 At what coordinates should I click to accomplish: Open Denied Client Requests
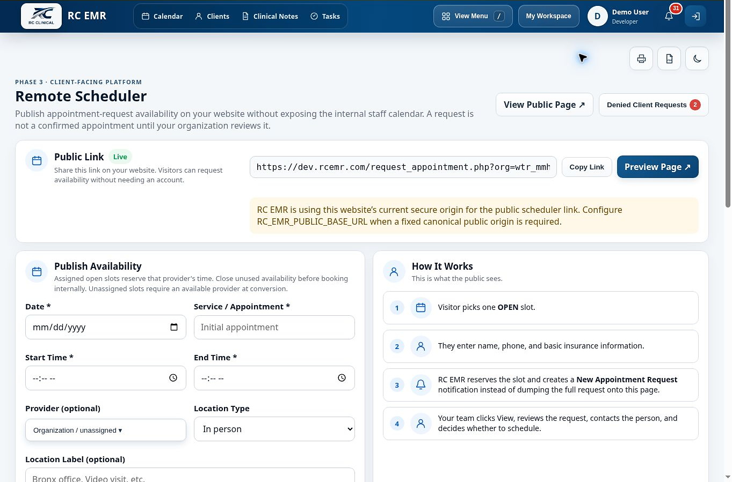click(x=654, y=105)
